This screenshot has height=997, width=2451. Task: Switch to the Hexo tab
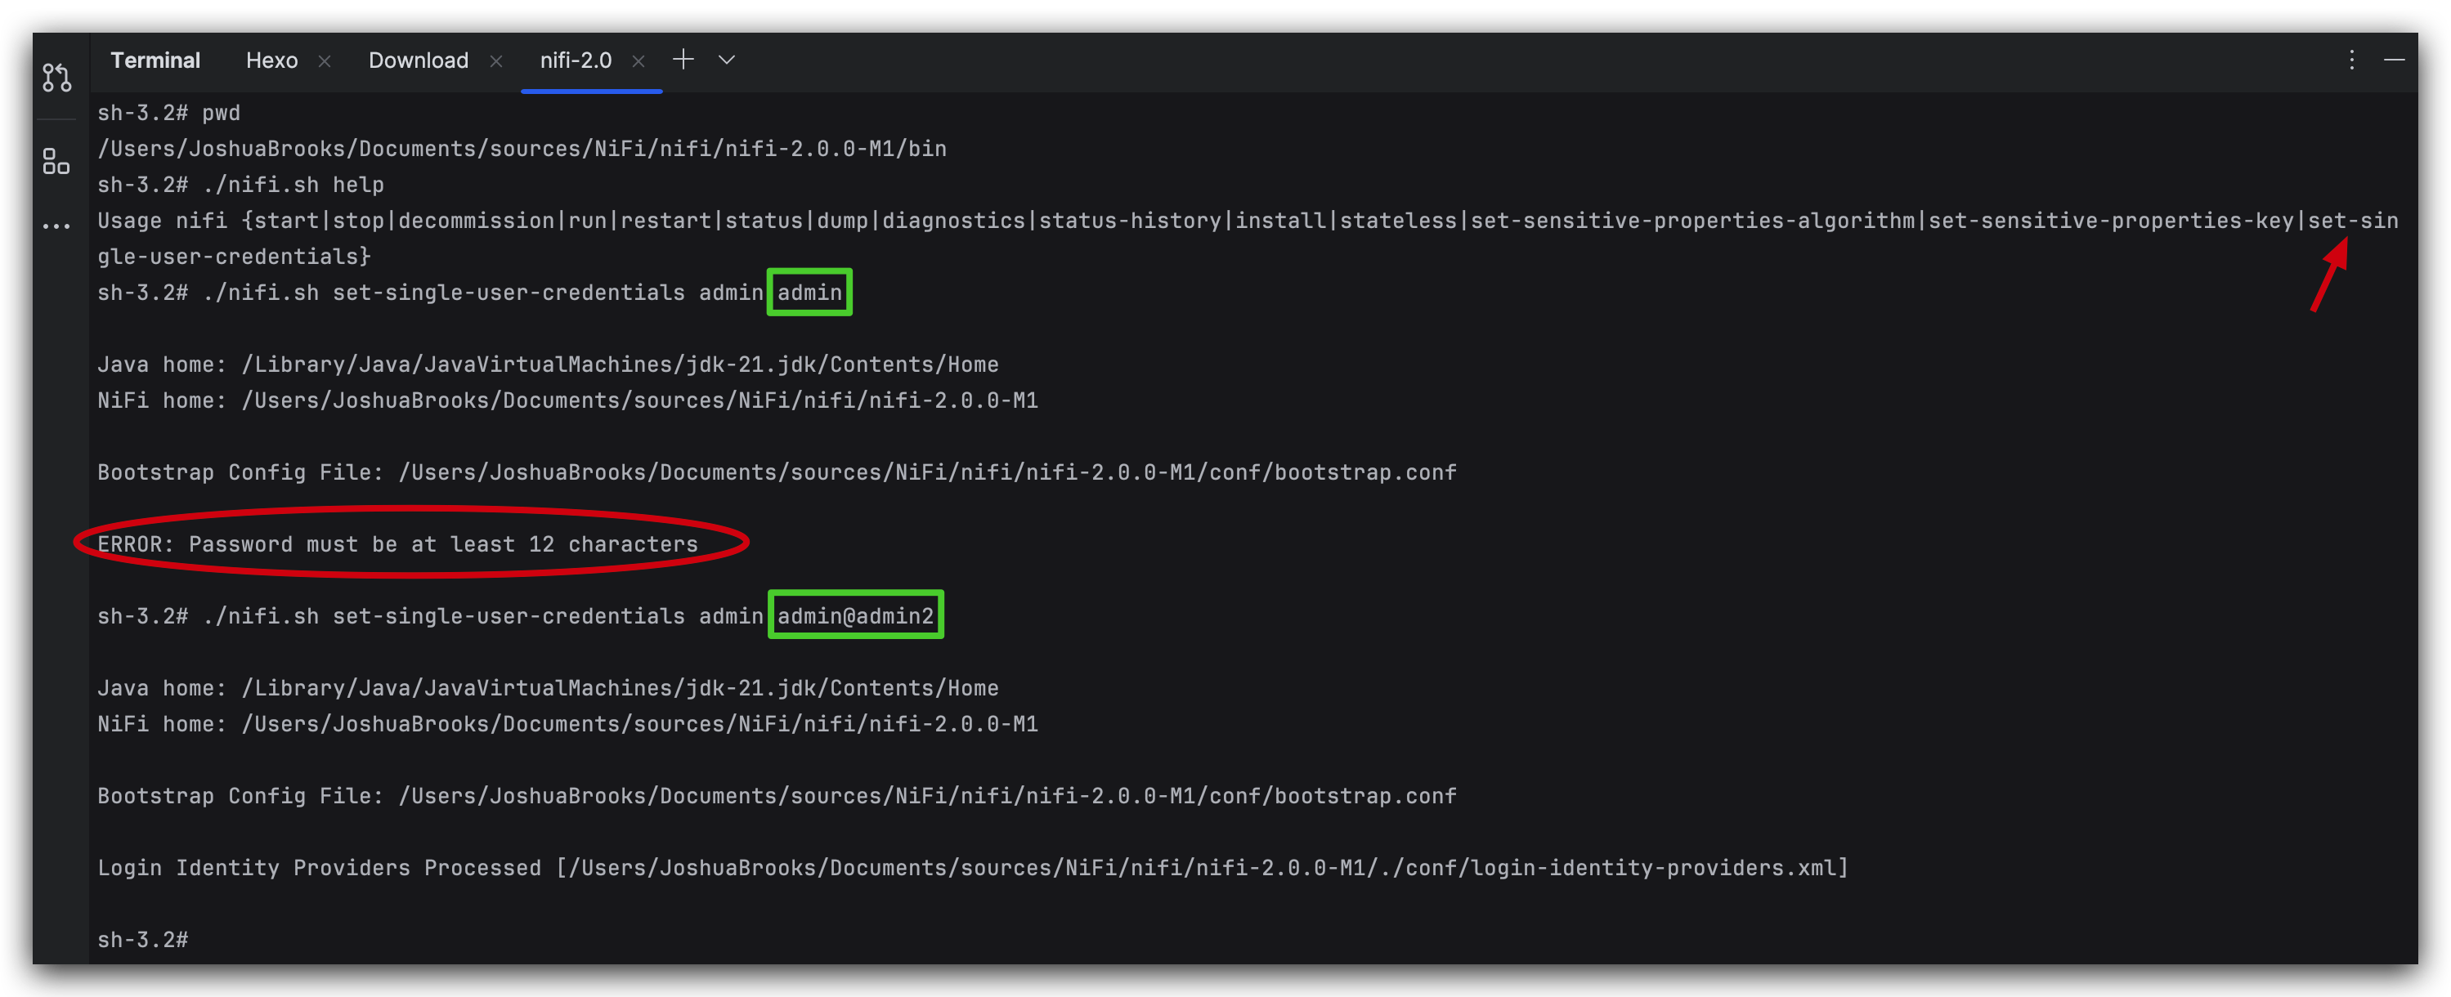coord(271,59)
